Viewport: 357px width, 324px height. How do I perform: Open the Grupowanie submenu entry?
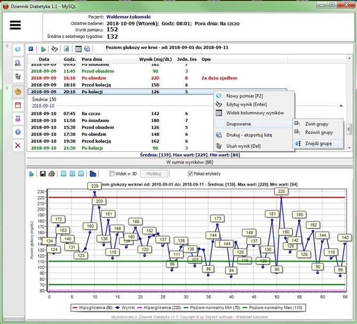(254, 124)
